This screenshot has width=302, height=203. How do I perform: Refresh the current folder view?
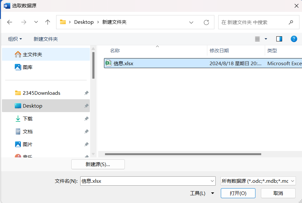tap(206, 22)
